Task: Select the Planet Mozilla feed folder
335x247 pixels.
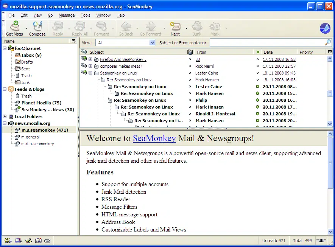Action: (41, 103)
